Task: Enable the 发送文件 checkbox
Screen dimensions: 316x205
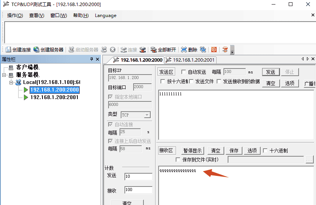Action: (x=191, y=81)
